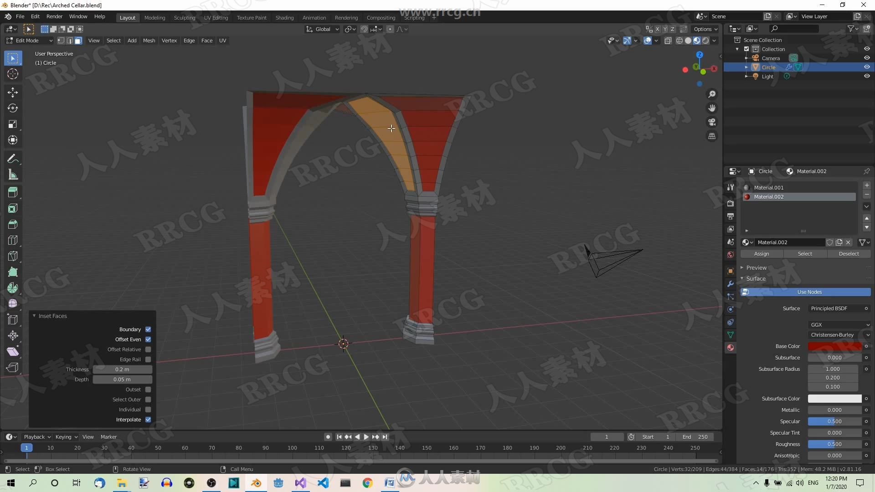Click the red Base Color swatch

(x=834, y=346)
